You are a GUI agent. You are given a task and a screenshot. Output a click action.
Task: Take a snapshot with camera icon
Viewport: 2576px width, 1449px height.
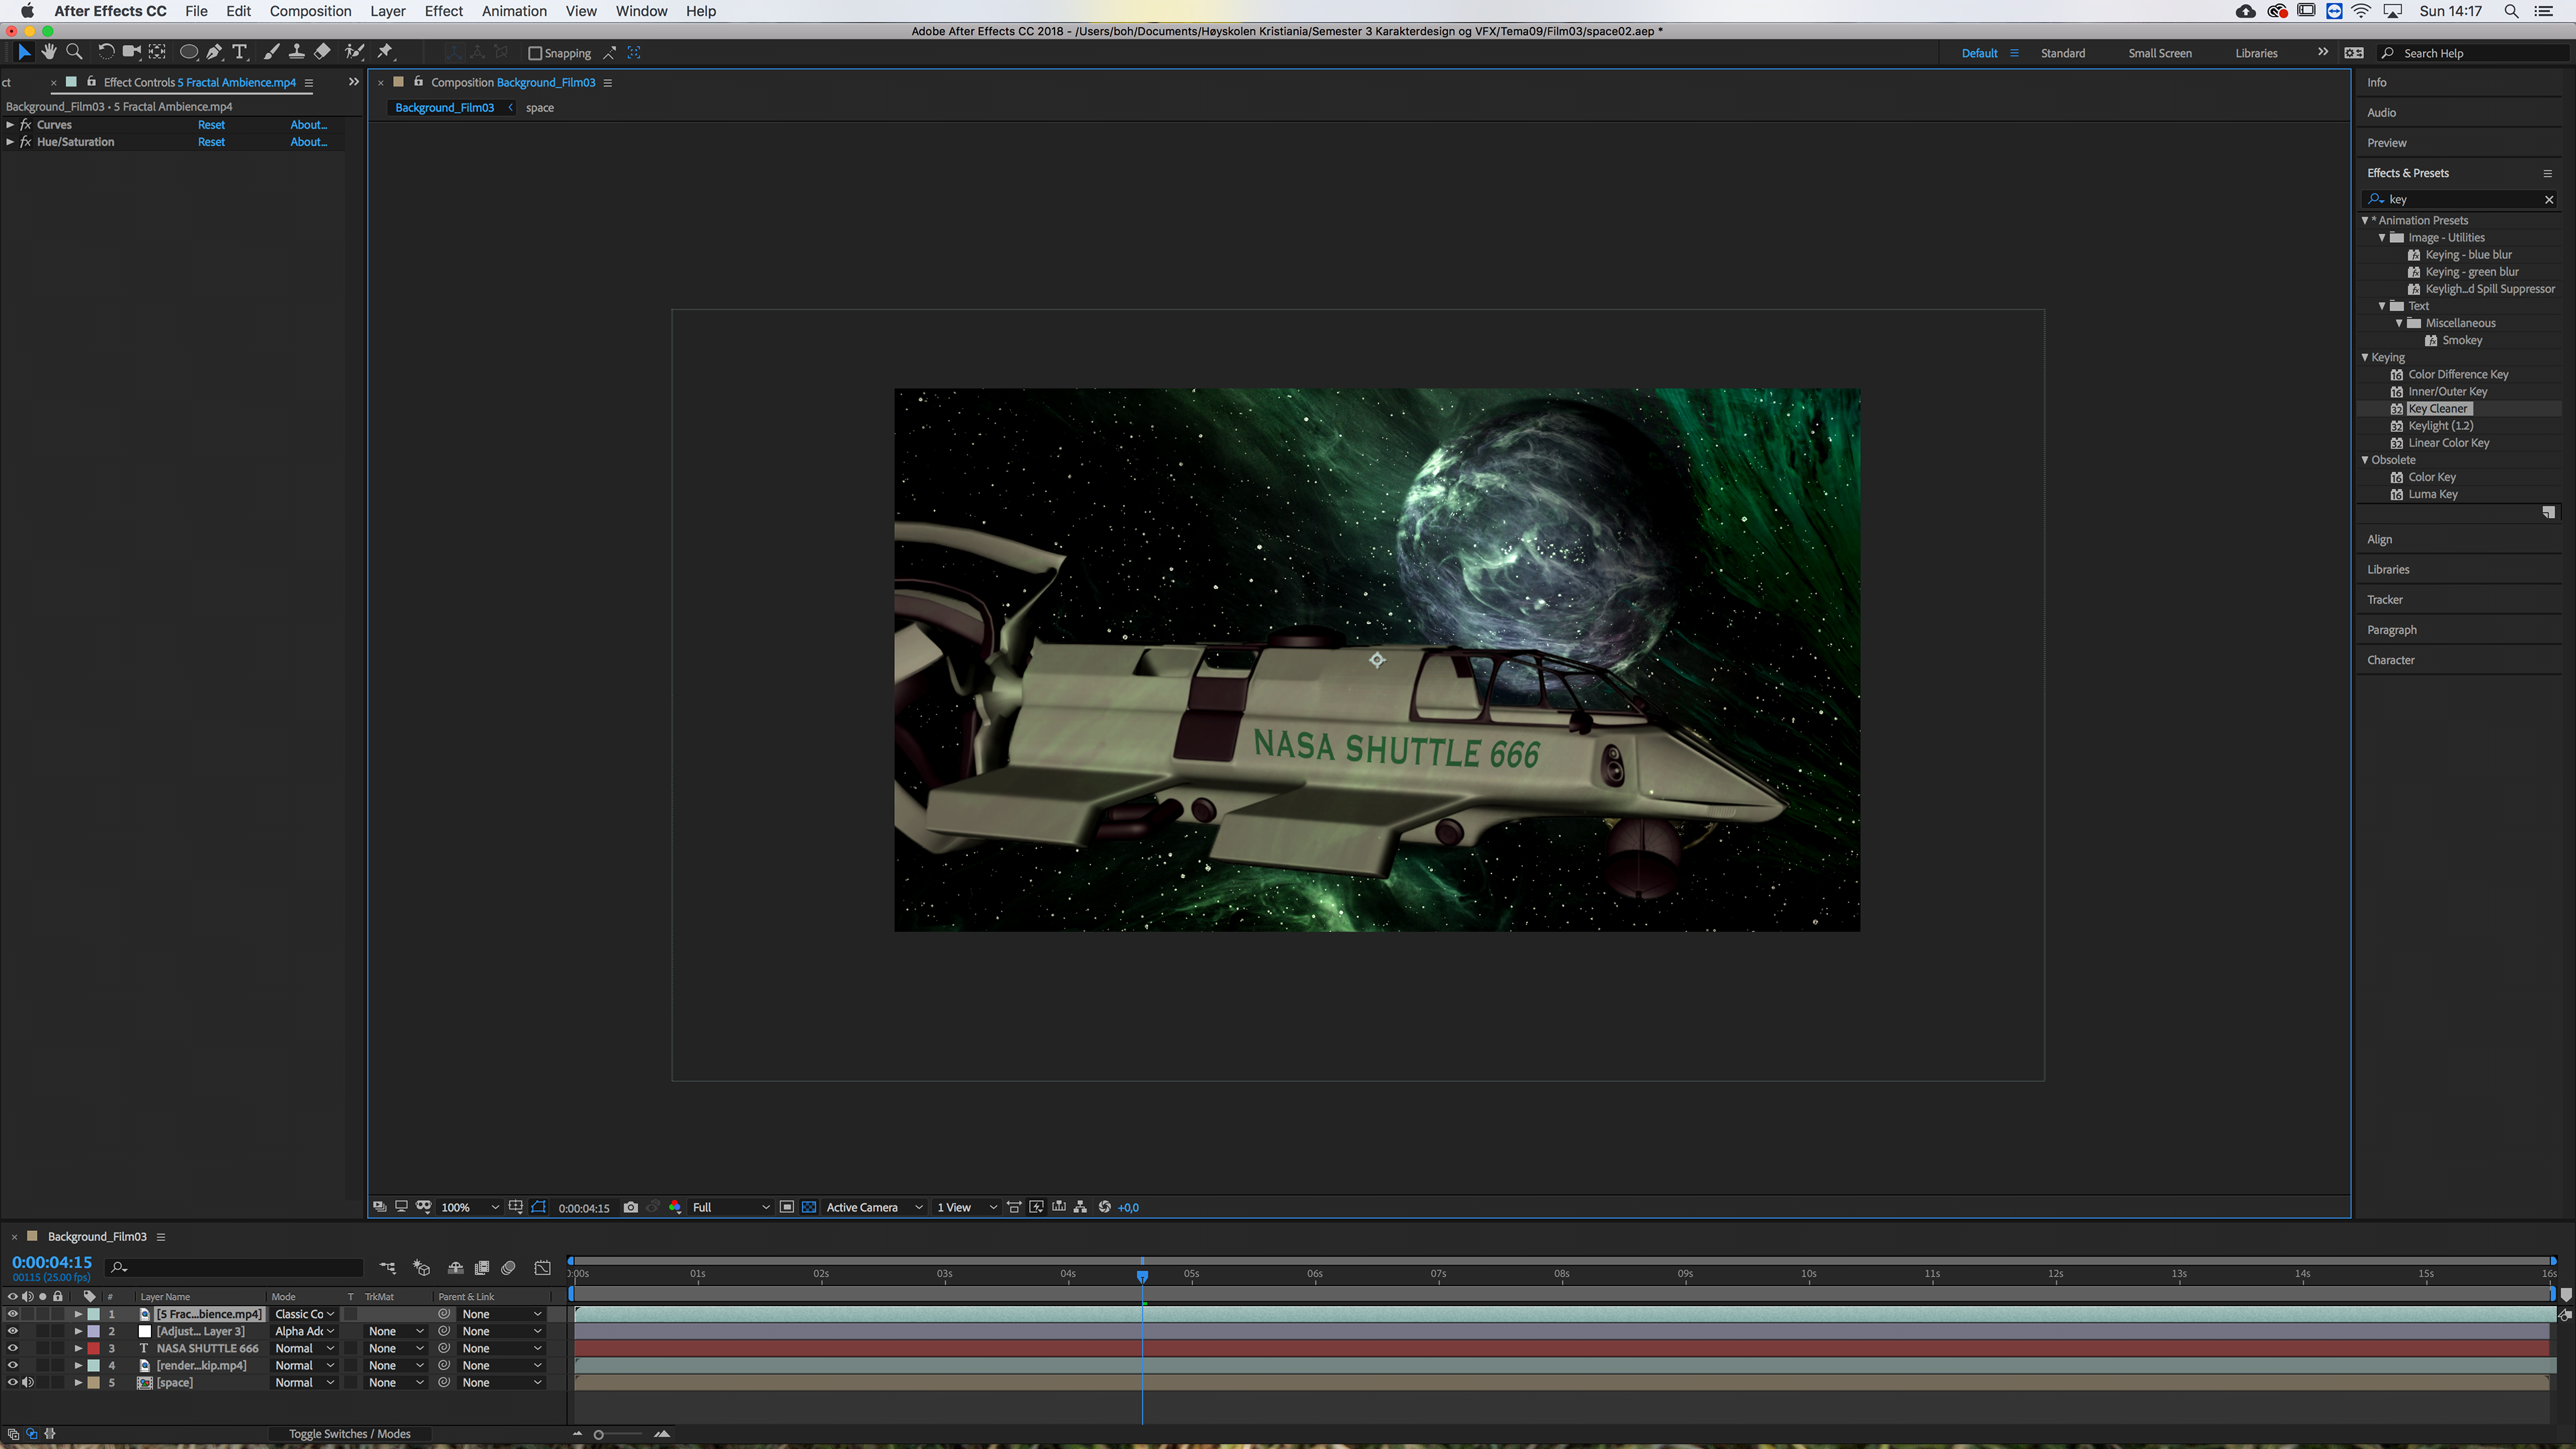[630, 1207]
